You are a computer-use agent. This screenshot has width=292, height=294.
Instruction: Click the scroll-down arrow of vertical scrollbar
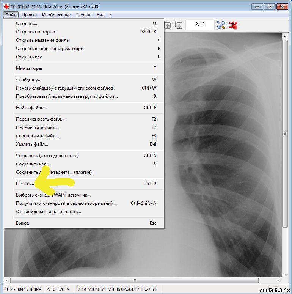coord(285,274)
